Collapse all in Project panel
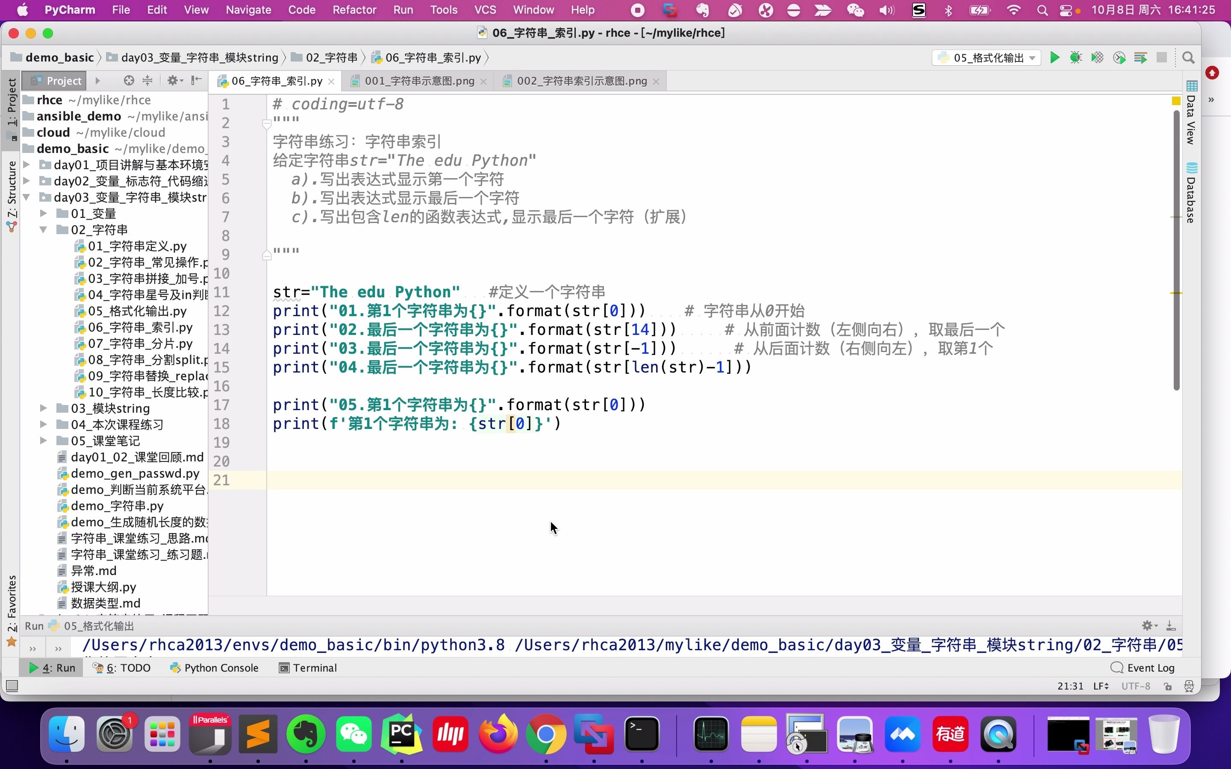The image size is (1231, 769). pyautogui.click(x=147, y=80)
